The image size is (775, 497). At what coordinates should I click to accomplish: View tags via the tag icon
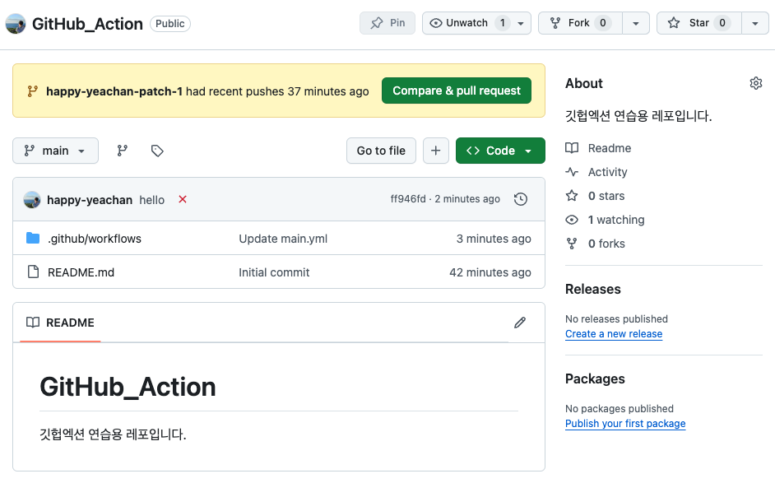pyautogui.click(x=157, y=151)
